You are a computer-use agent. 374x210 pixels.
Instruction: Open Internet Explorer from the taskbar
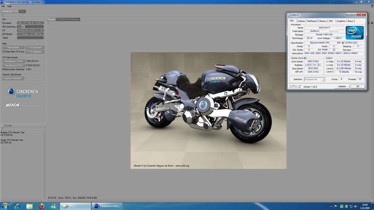coord(17,206)
